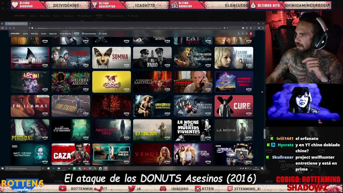This screenshot has height=193, width=343.
Task: Open the Gremlins movie thumbnail
Action: click(111, 82)
